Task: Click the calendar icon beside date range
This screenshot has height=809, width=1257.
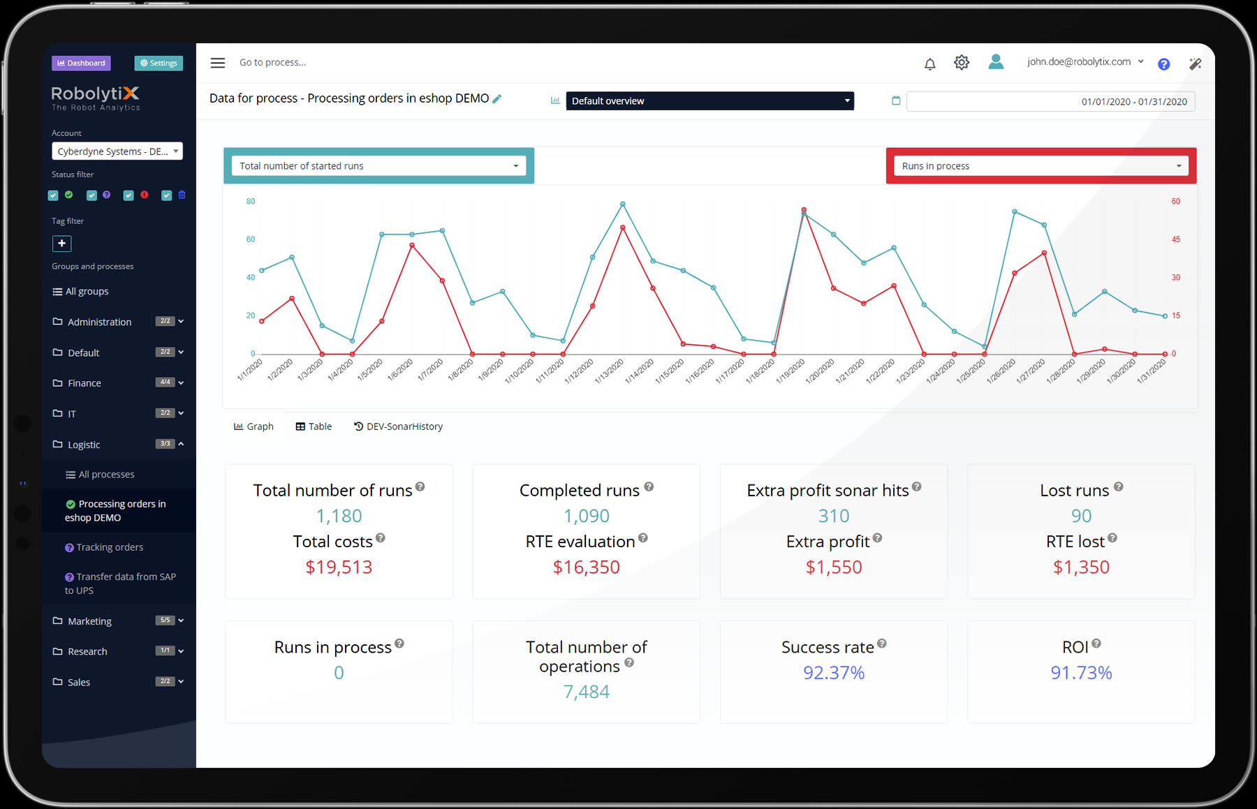Action: pyautogui.click(x=896, y=101)
